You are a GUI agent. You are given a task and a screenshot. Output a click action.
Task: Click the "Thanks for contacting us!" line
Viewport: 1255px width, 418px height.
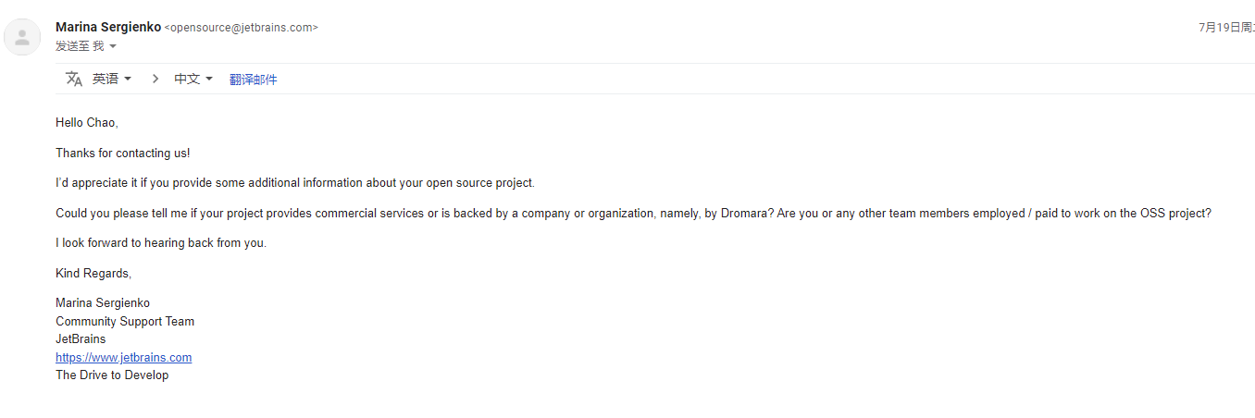pos(123,153)
